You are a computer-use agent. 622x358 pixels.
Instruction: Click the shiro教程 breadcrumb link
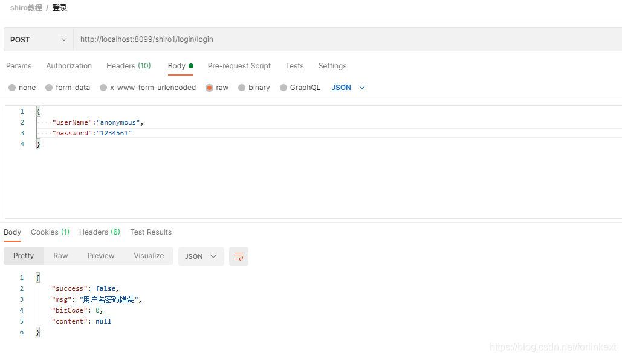coord(26,8)
